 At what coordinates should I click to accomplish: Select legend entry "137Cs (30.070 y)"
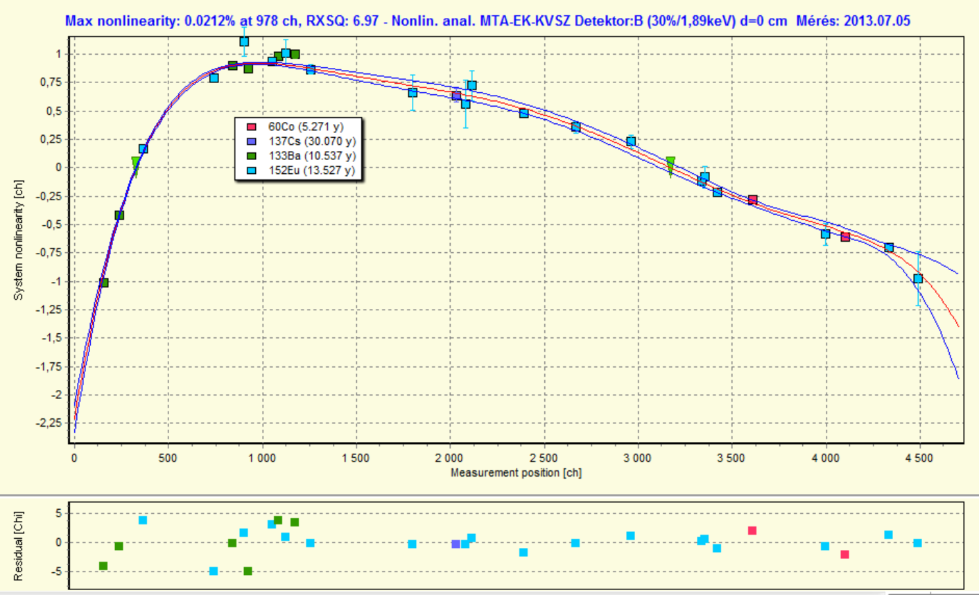[312, 141]
